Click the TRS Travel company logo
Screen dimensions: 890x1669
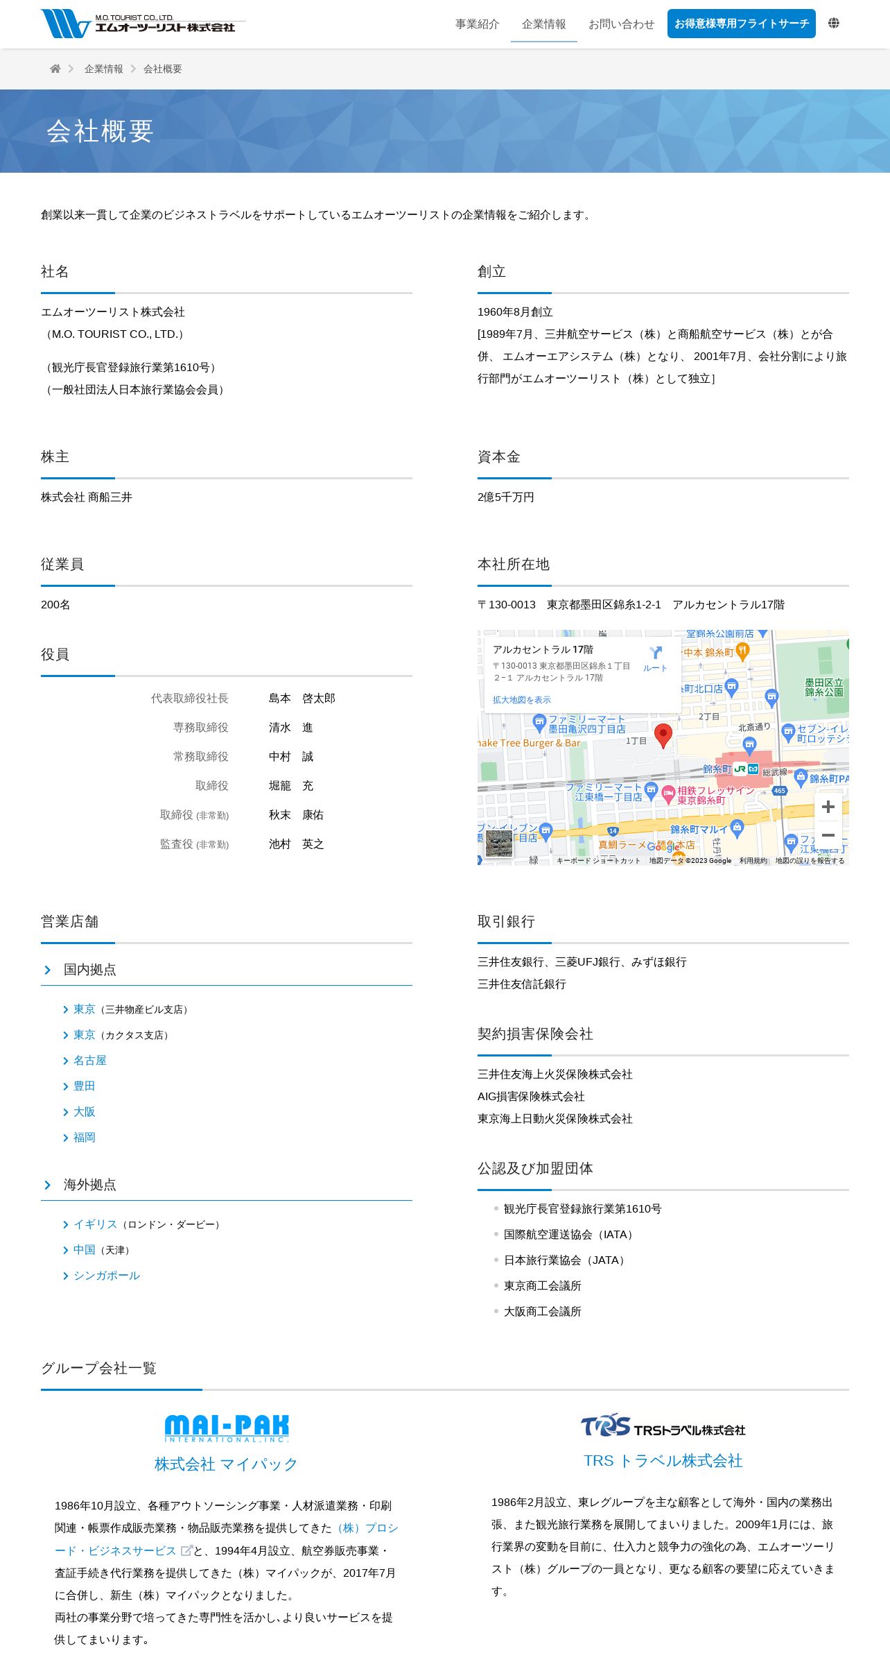click(663, 1426)
